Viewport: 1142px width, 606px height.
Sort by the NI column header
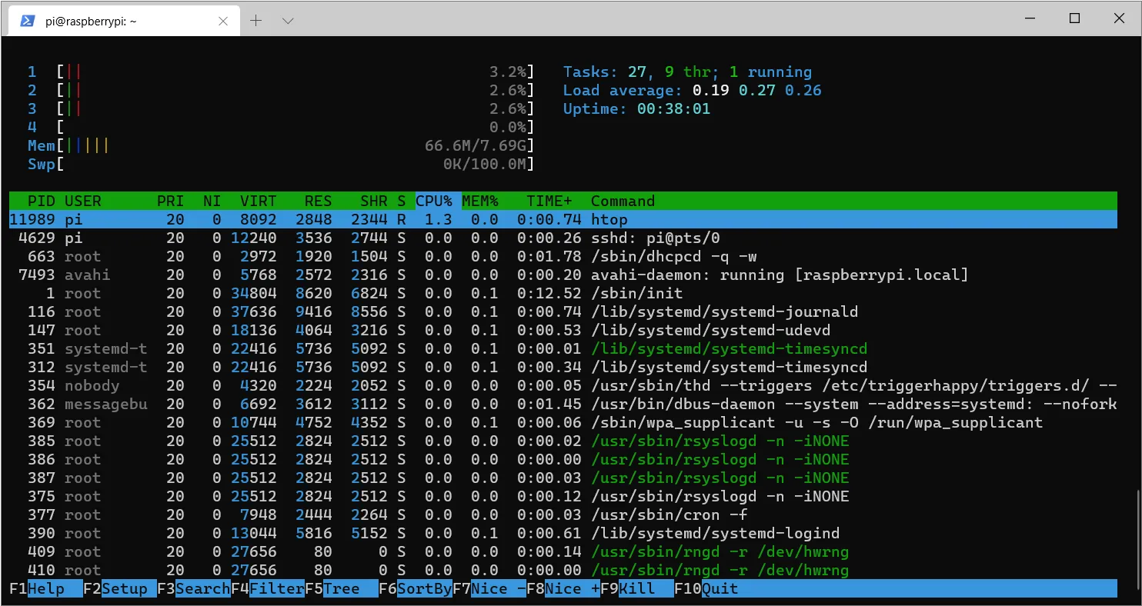click(x=212, y=201)
